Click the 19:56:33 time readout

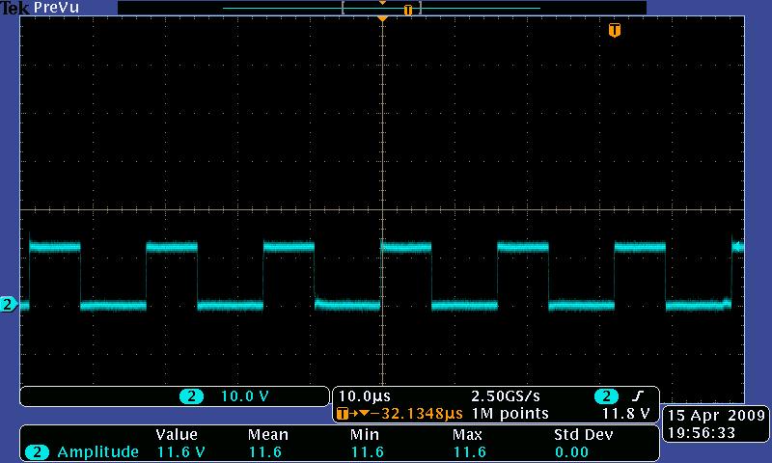click(702, 433)
